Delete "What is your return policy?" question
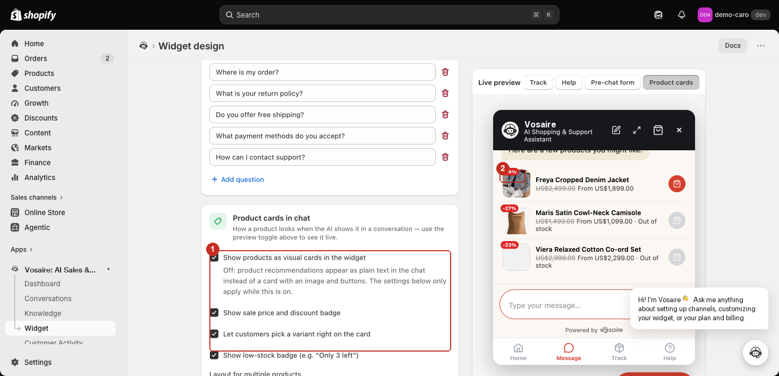The height and width of the screenshot is (376, 779). point(445,93)
